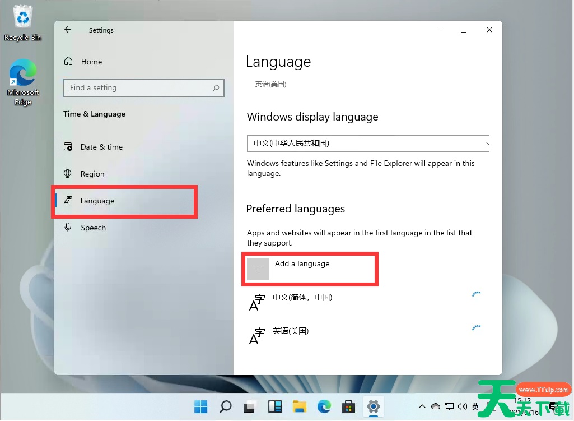The image size is (574, 421).
Task: Open the Windows display language dropdown
Action: coord(368,144)
